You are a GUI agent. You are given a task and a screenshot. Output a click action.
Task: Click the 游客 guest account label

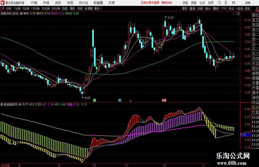pos(248,3)
